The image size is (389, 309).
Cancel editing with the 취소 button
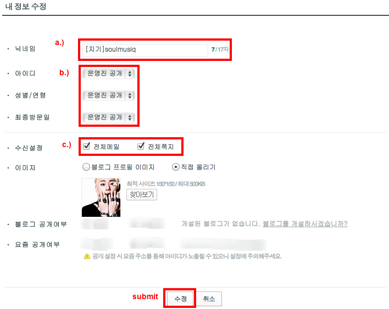point(209,299)
